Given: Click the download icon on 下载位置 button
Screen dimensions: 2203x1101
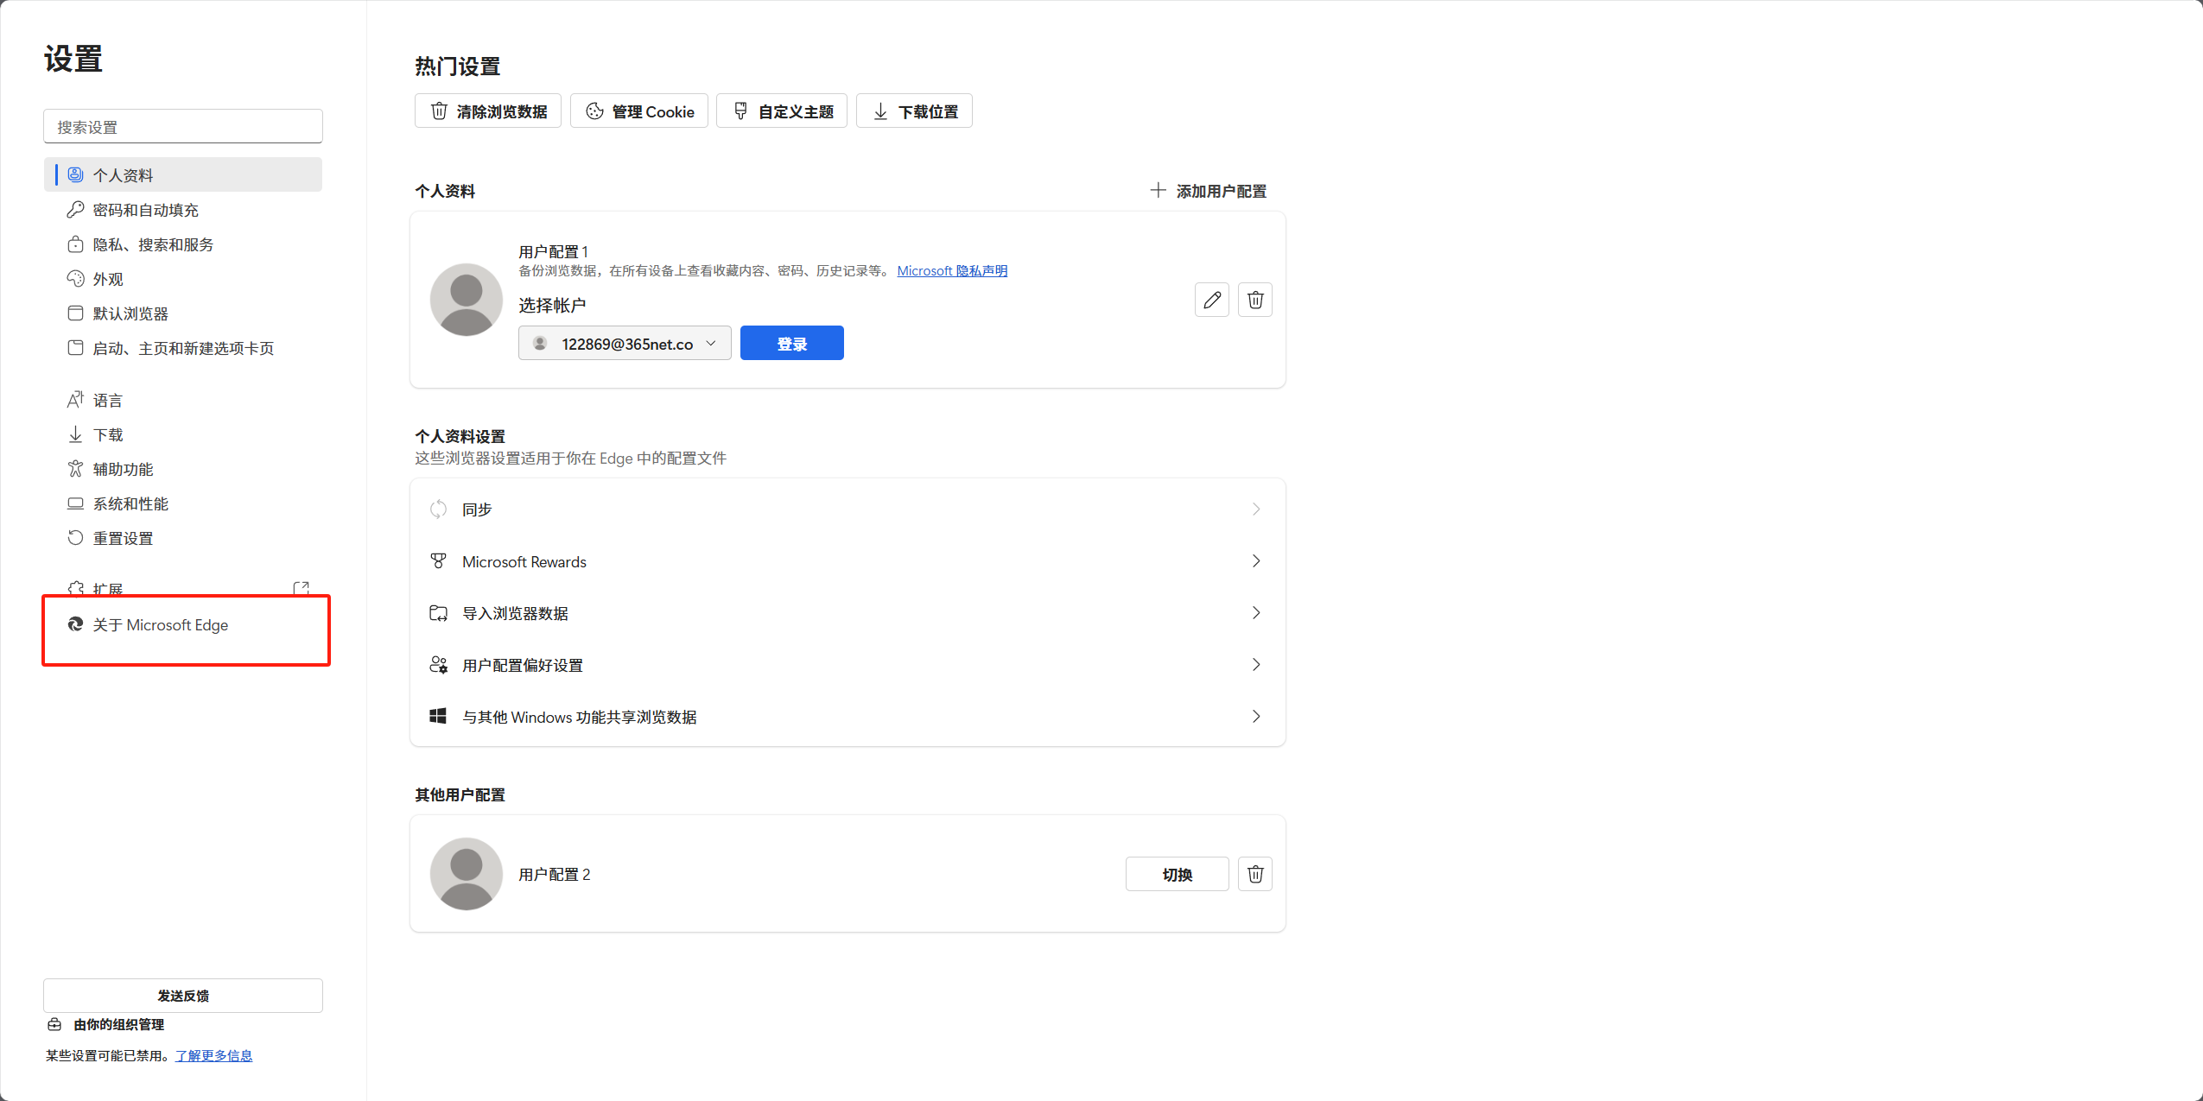Looking at the screenshot, I should click(x=880, y=111).
